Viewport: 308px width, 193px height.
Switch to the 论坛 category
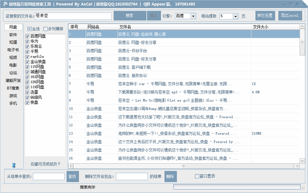[x=13, y=73]
